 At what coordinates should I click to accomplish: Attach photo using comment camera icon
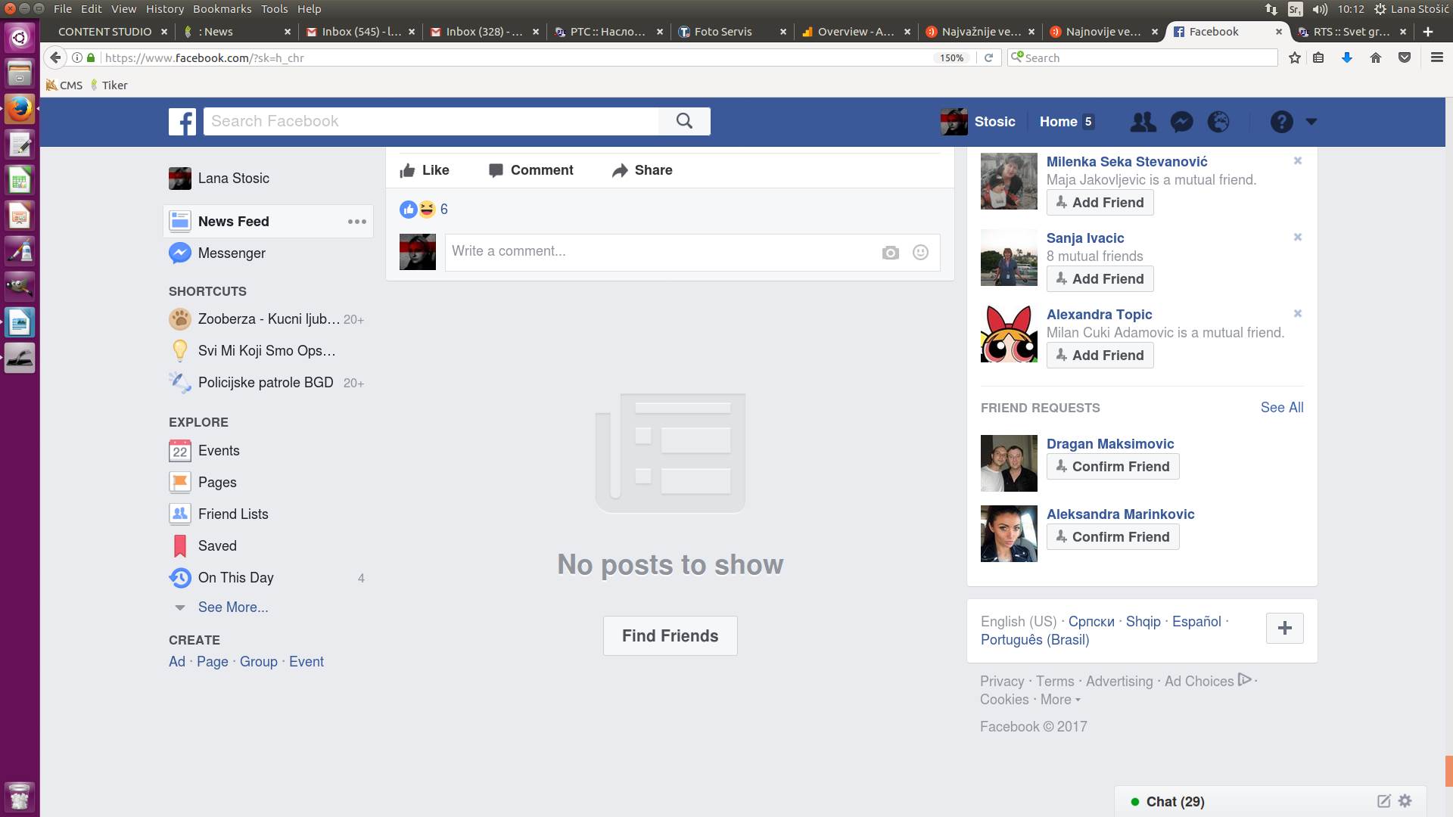890,253
